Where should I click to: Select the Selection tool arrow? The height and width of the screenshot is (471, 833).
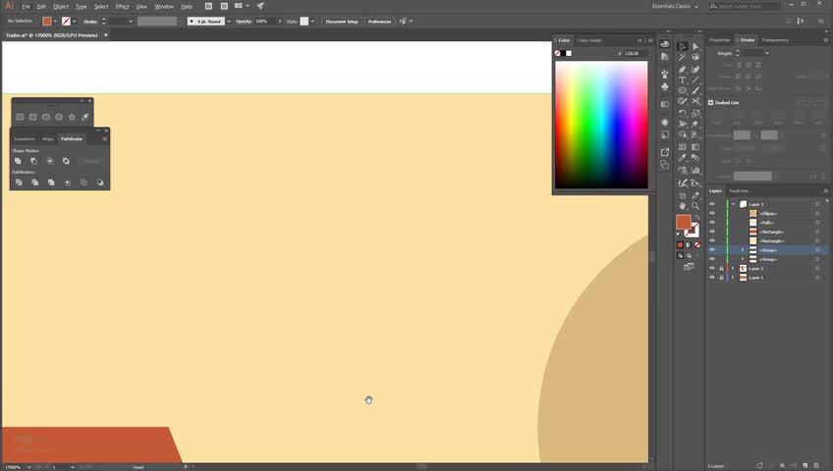pos(683,47)
